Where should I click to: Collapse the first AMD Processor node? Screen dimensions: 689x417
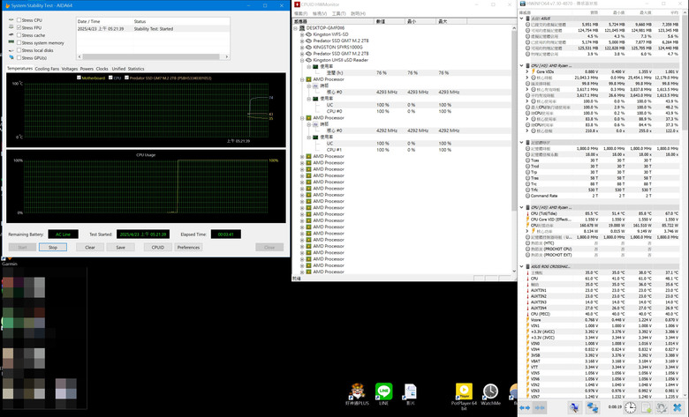(x=302, y=79)
